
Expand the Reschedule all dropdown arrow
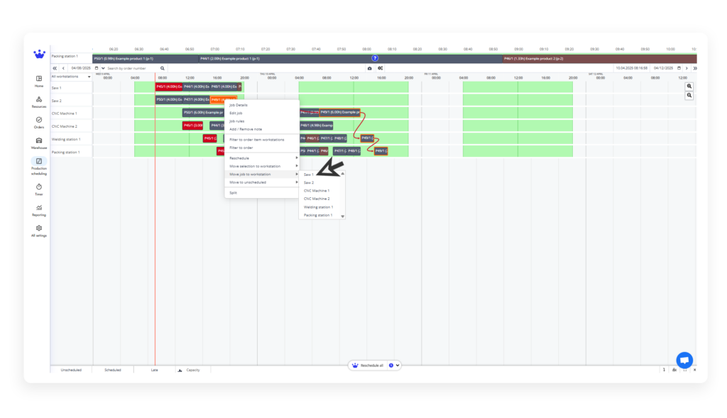[398, 365]
